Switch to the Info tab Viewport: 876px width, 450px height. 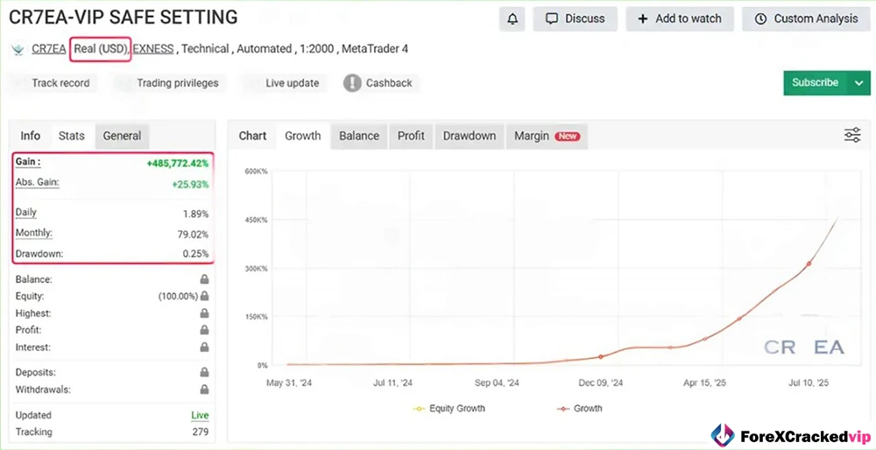30,136
